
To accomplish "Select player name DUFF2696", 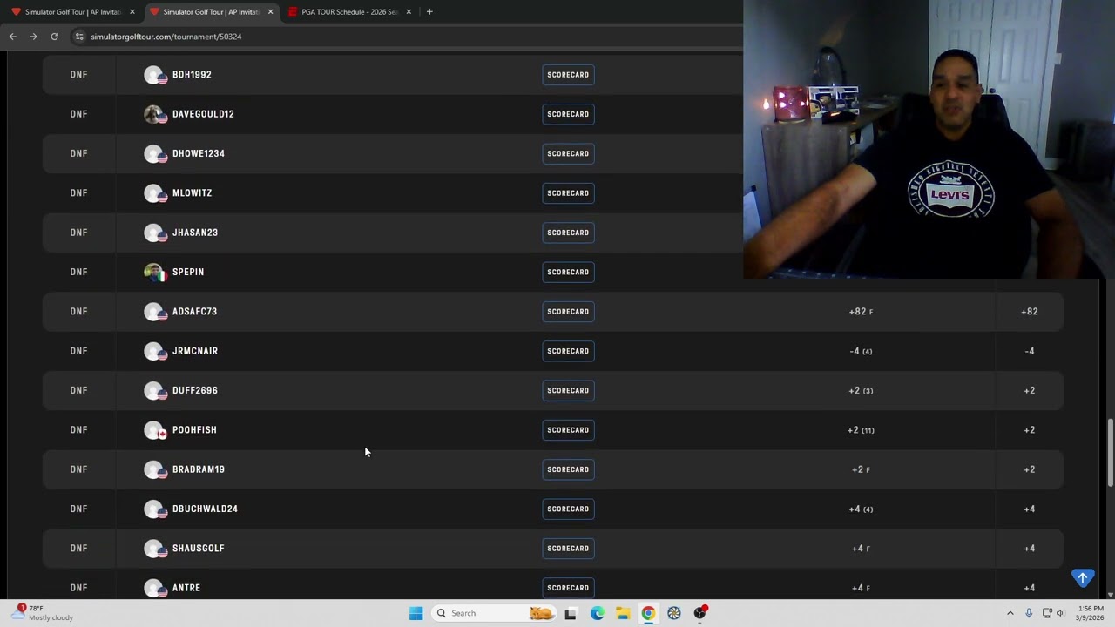I will tap(195, 390).
